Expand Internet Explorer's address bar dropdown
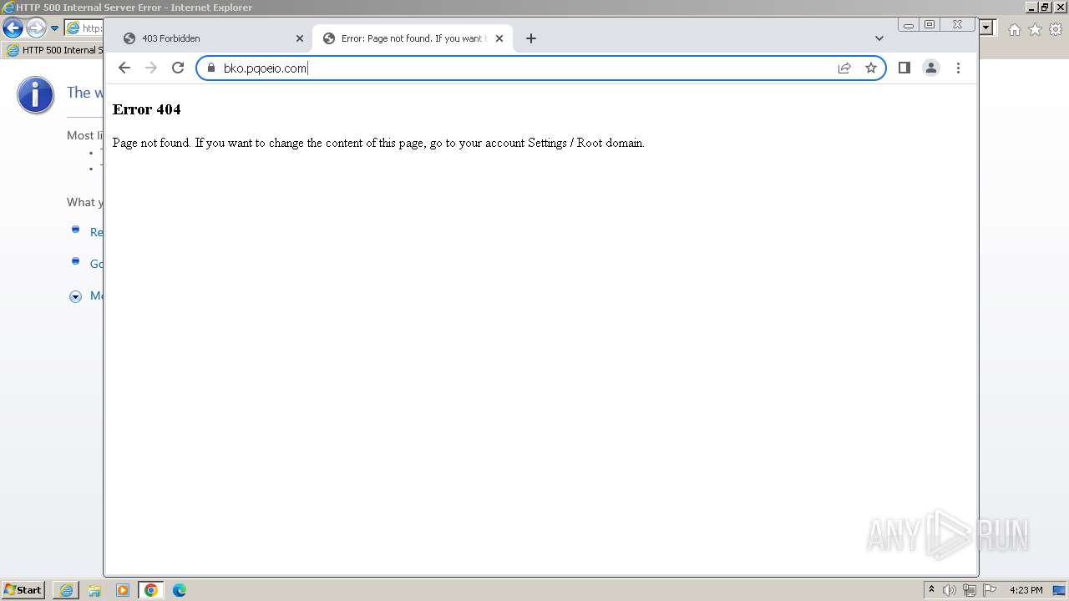 [986, 28]
